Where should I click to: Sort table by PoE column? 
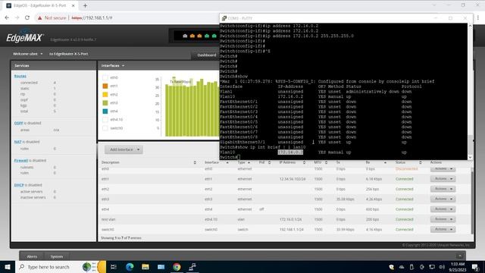pyautogui.click(x=264, y=162)
